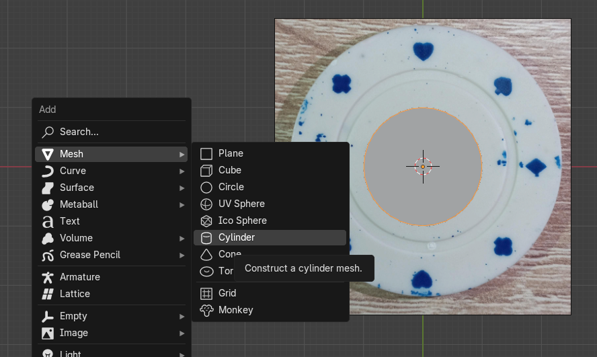Expand the Grease Pencil submenu

click(182, 255)
